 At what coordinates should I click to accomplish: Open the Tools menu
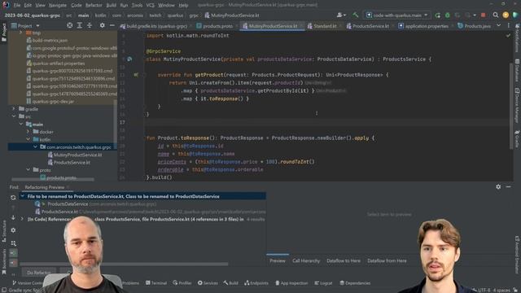coord(137,6)
